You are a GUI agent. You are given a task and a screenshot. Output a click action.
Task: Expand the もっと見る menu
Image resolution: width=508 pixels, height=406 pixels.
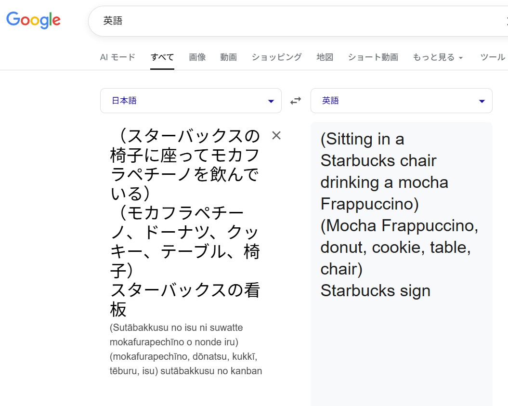pos(437,57)
